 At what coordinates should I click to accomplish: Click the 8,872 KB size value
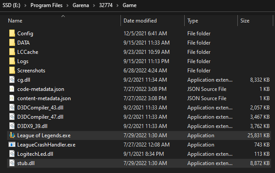tap(260, 163)
